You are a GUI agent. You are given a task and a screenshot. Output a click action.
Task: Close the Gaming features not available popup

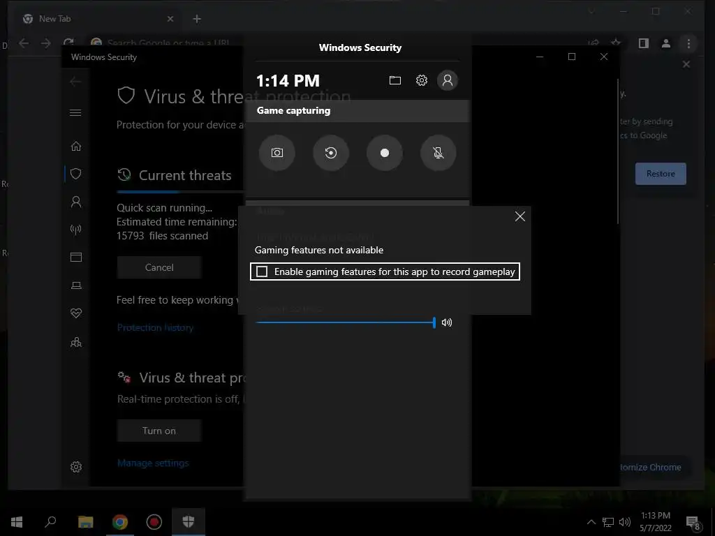click(x=519, y=216)
